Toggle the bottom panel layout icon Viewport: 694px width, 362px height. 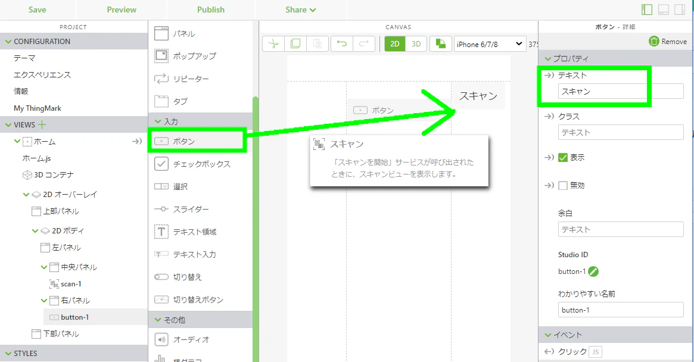pos(664,10)
